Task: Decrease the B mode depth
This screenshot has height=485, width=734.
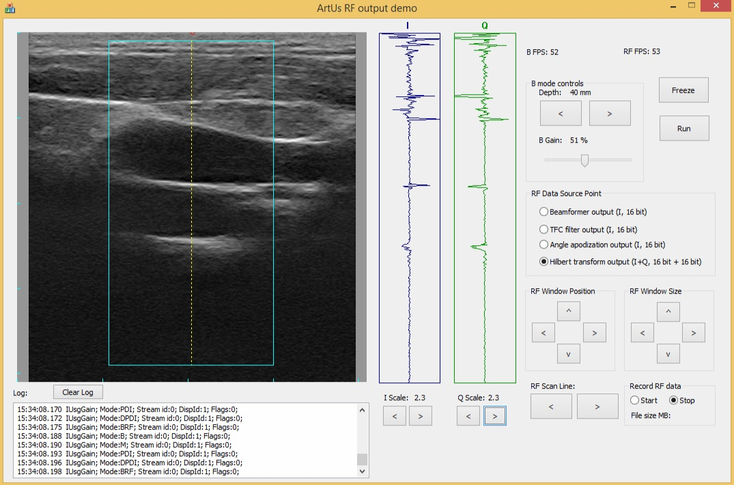Action: (560, 113)
